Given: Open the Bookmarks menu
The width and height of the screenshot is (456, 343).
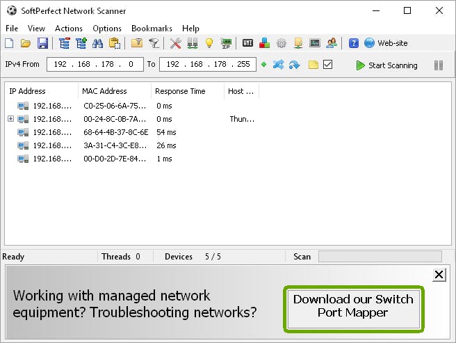Looking at the screenshot, I should tap(152, 29).
